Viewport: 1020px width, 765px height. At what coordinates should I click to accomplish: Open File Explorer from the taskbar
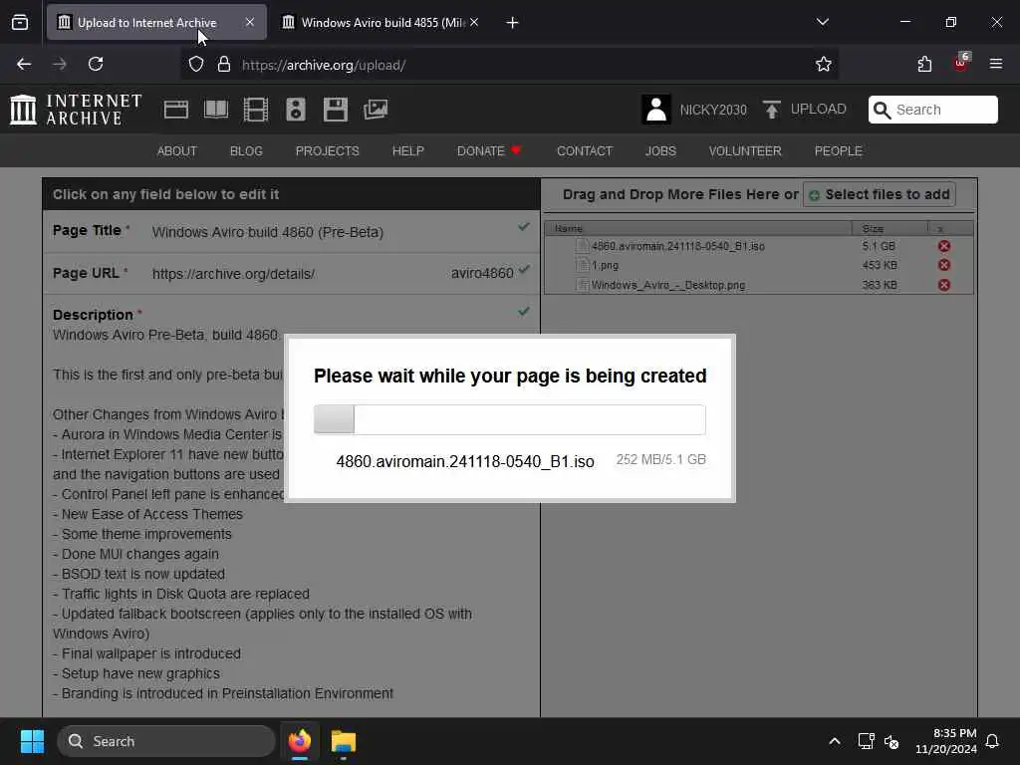pos(344,741)
